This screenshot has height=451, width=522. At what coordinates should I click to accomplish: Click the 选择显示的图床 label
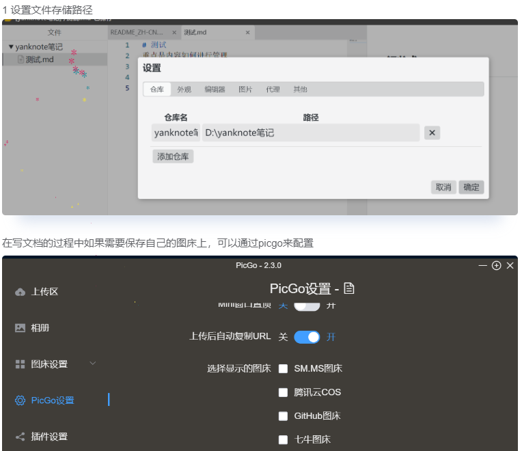[x=238, y=368]
